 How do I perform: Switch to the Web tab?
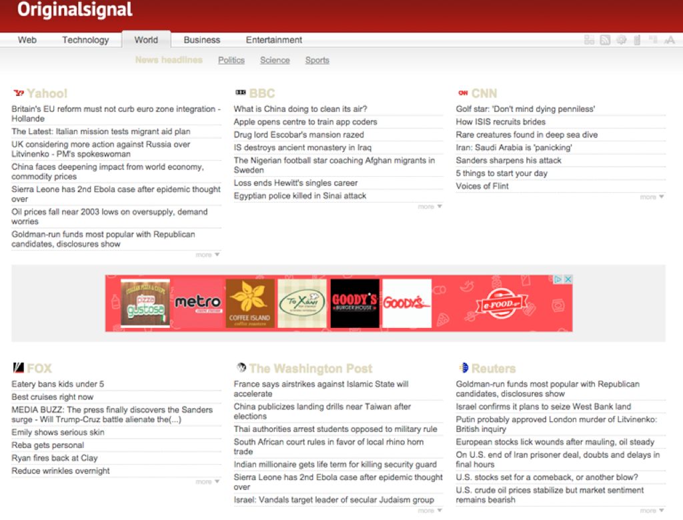27,40
